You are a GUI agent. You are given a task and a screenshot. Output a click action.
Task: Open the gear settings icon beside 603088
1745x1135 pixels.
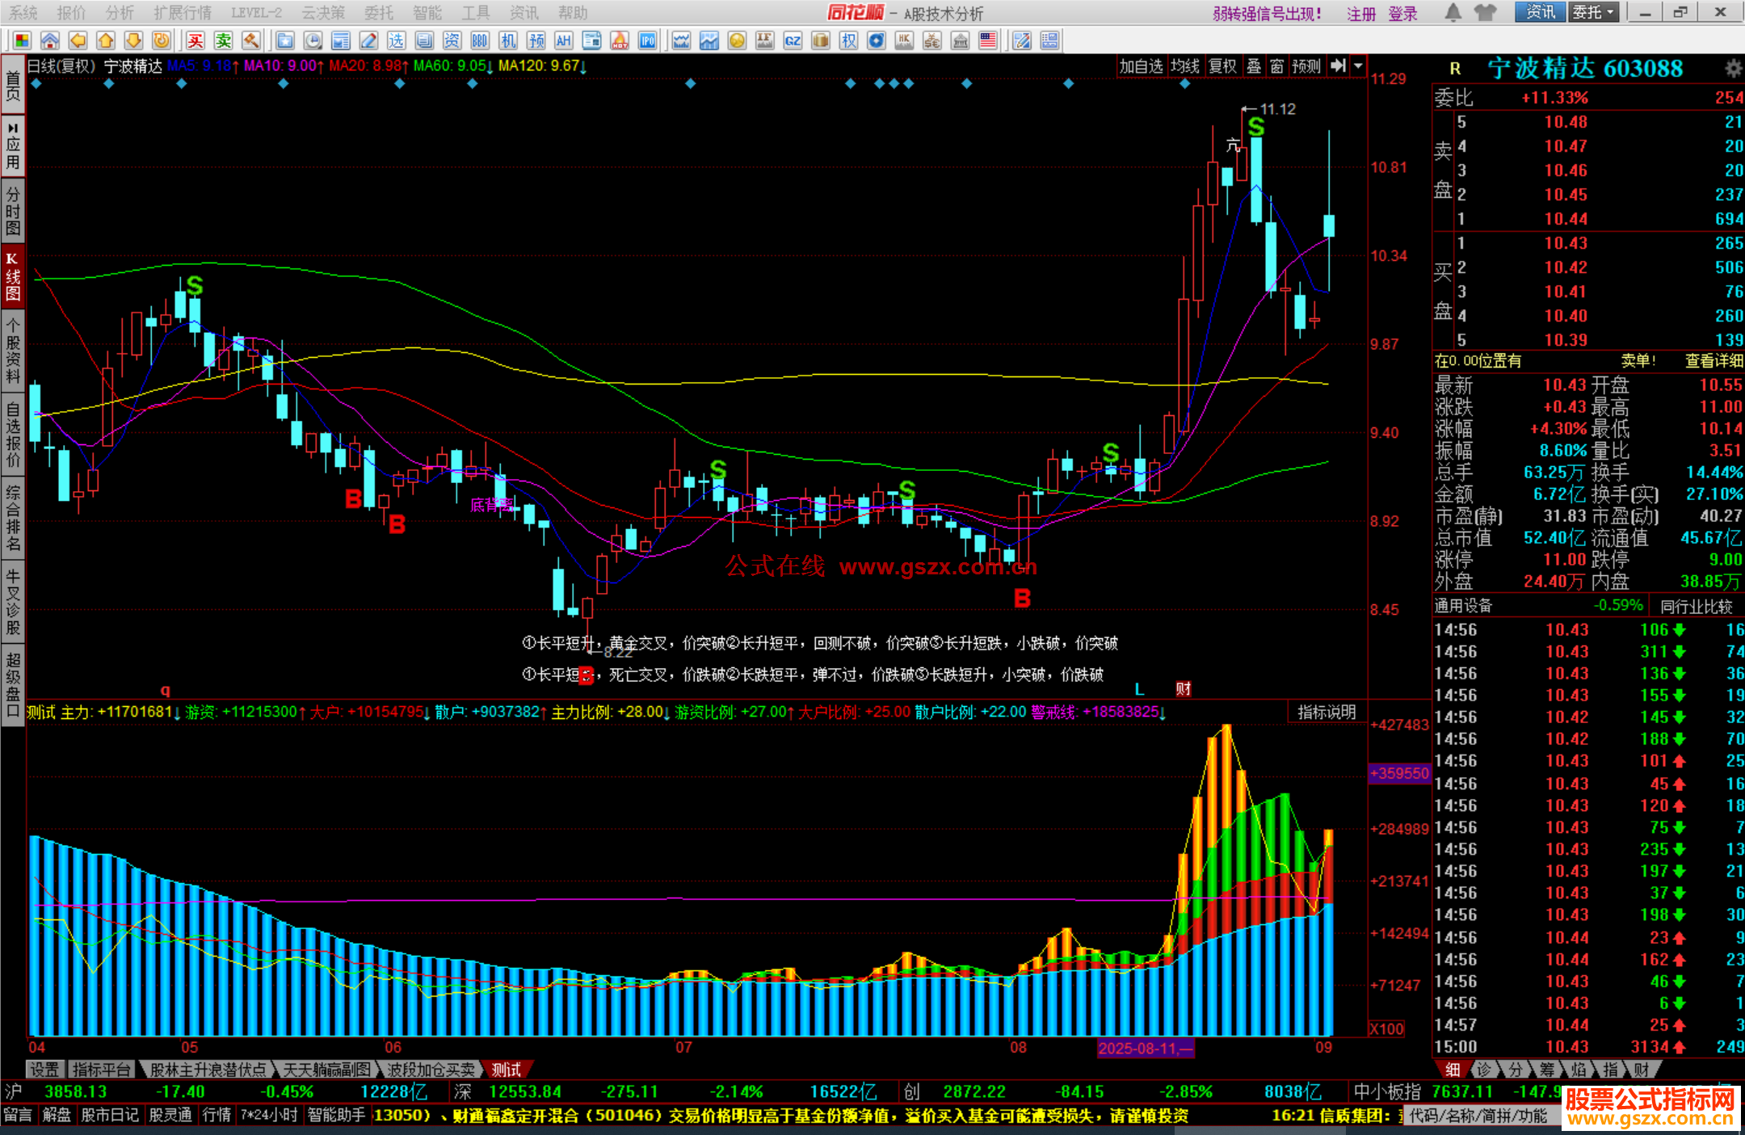1733,69
